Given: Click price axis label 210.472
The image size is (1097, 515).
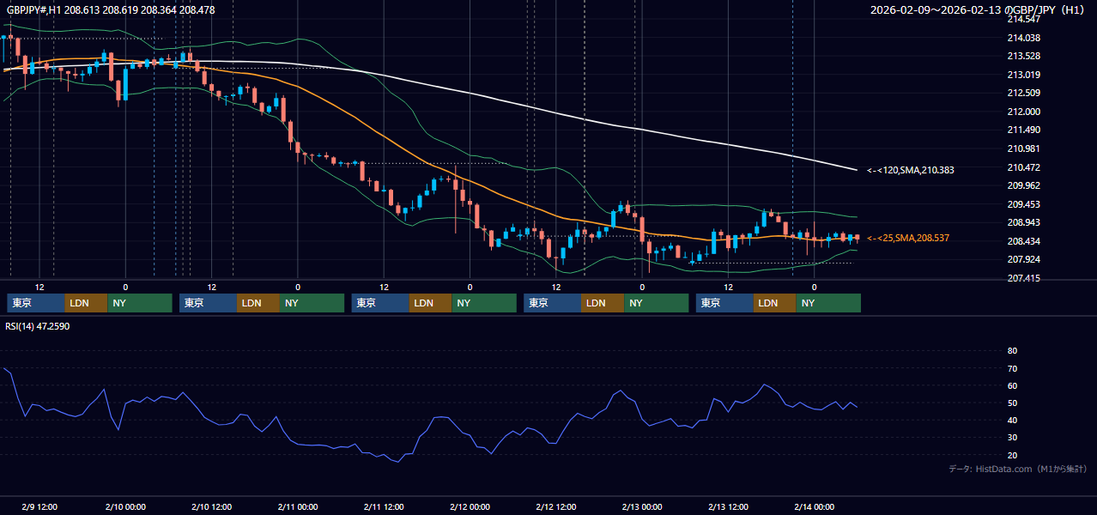Looking at the screenshot, I should [1023, 167].
